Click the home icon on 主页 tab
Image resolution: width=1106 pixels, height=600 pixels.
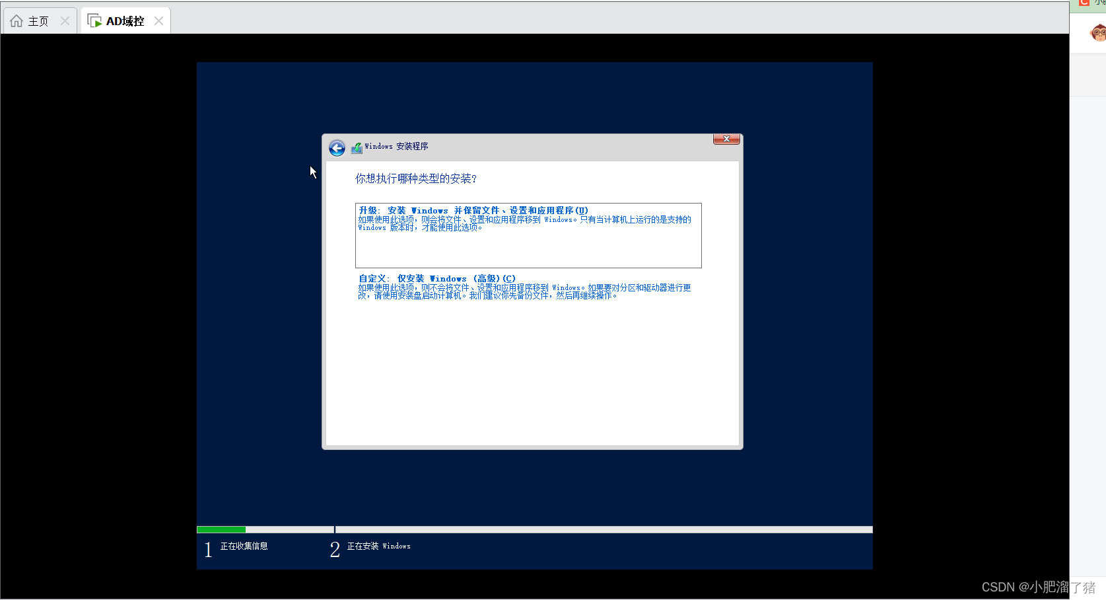click(x=17, y=21)
